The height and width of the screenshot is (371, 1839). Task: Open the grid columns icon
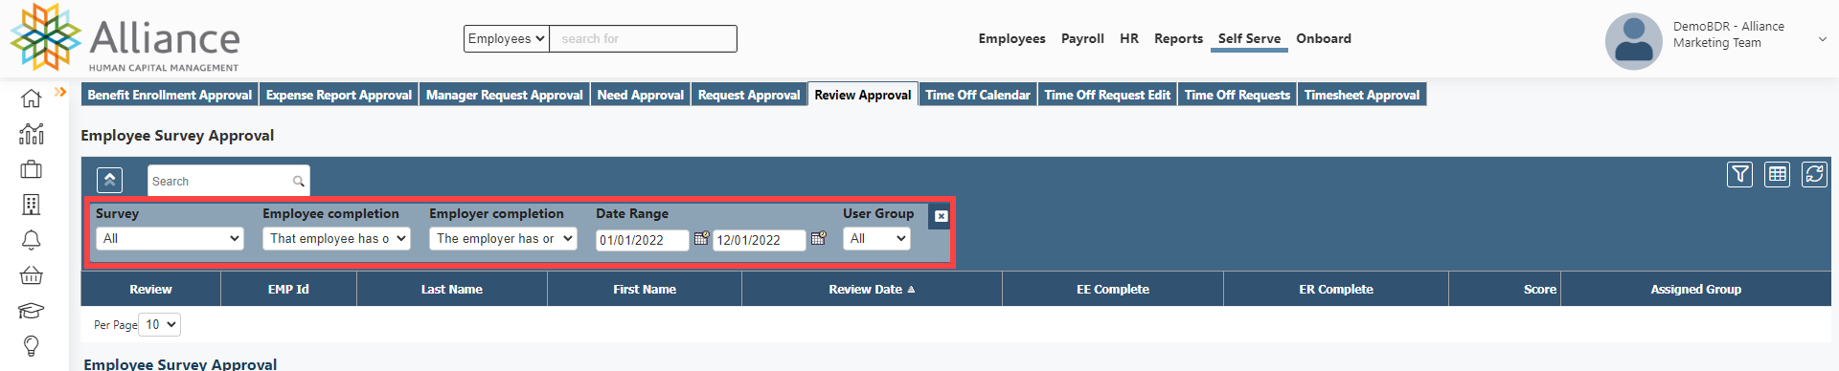(1778, 174)
